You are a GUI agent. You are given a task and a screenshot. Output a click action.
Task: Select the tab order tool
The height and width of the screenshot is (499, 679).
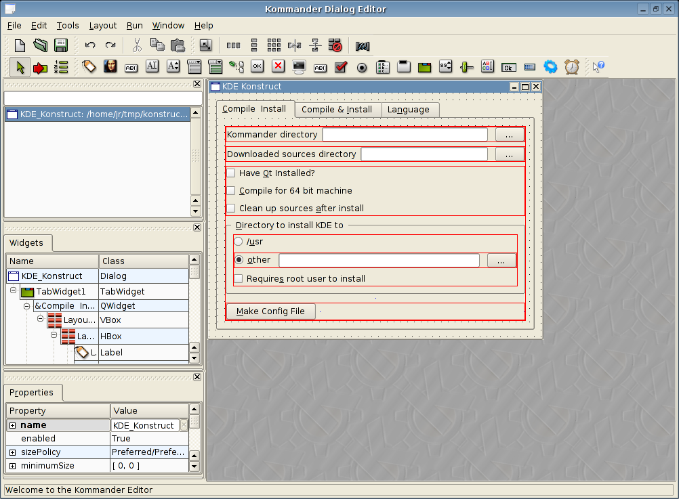point(61,67)
